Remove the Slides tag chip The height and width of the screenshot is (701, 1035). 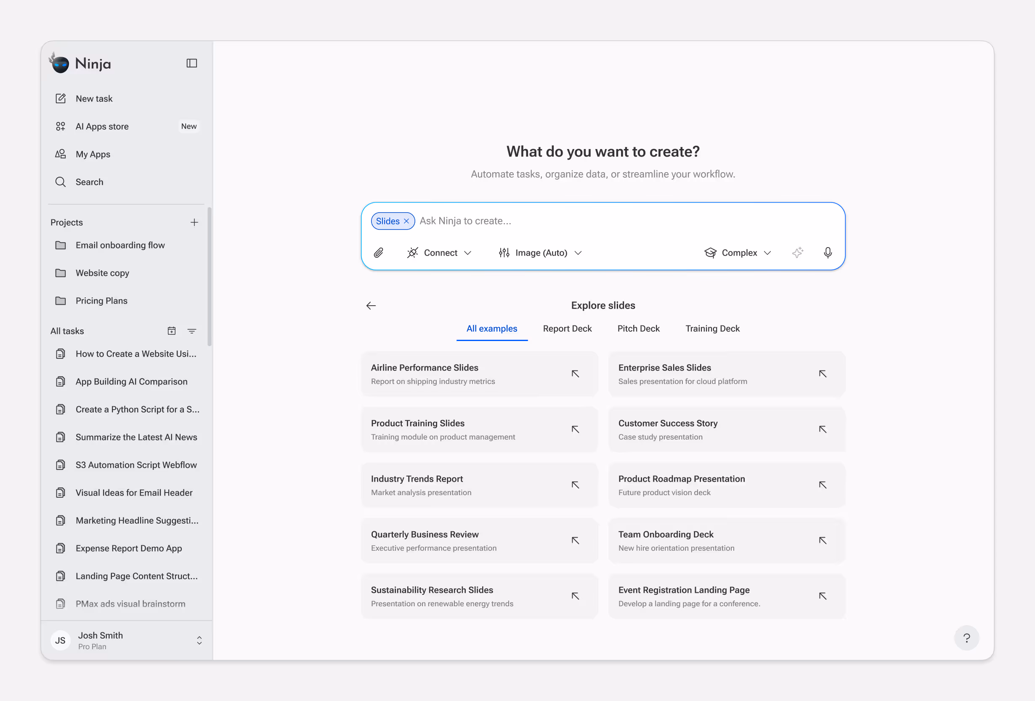[406, 221]
